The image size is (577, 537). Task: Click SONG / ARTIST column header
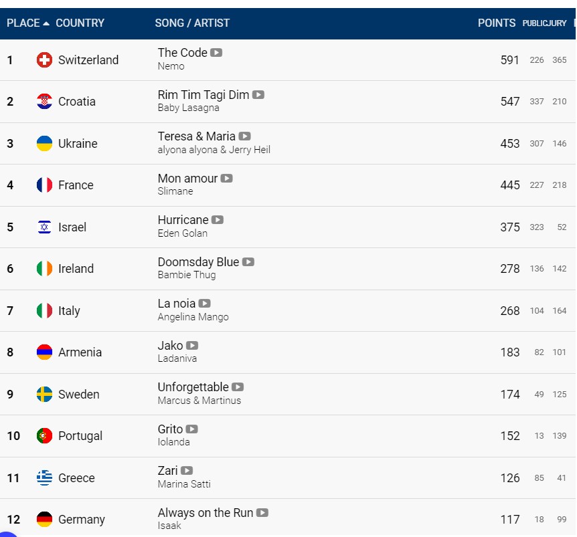[192, 23]
